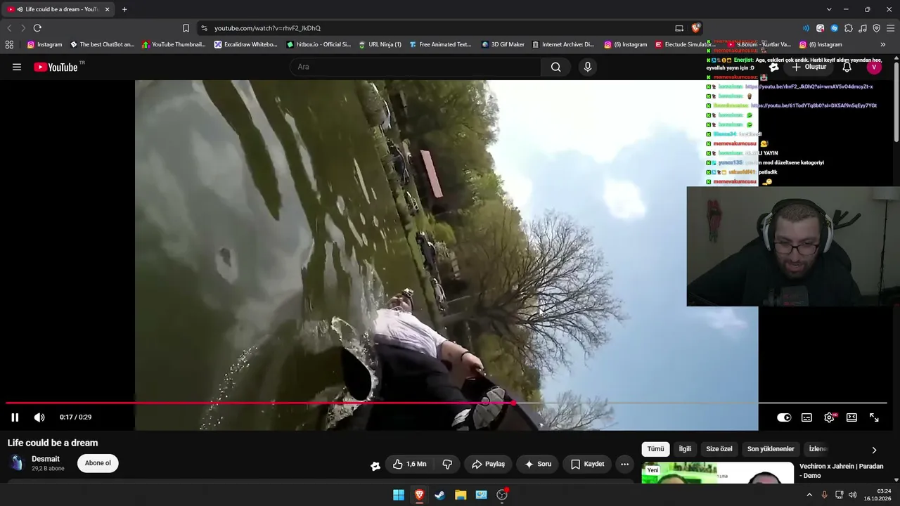Viewport: 900px width, 506px height.
Task: Enter fullscreen mode
Action: [874, 417]
